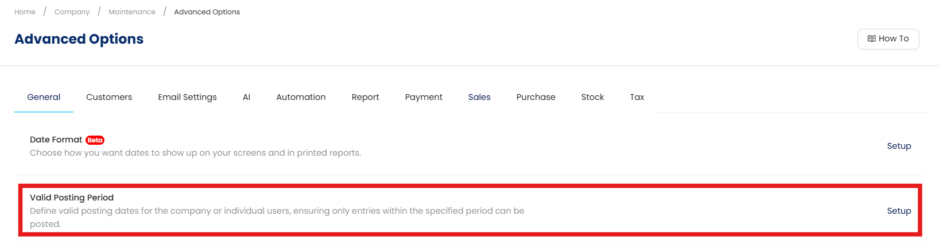Switch to the Customers tab
This screenshot has width=939, height=247.
click(x=109, y=97)
